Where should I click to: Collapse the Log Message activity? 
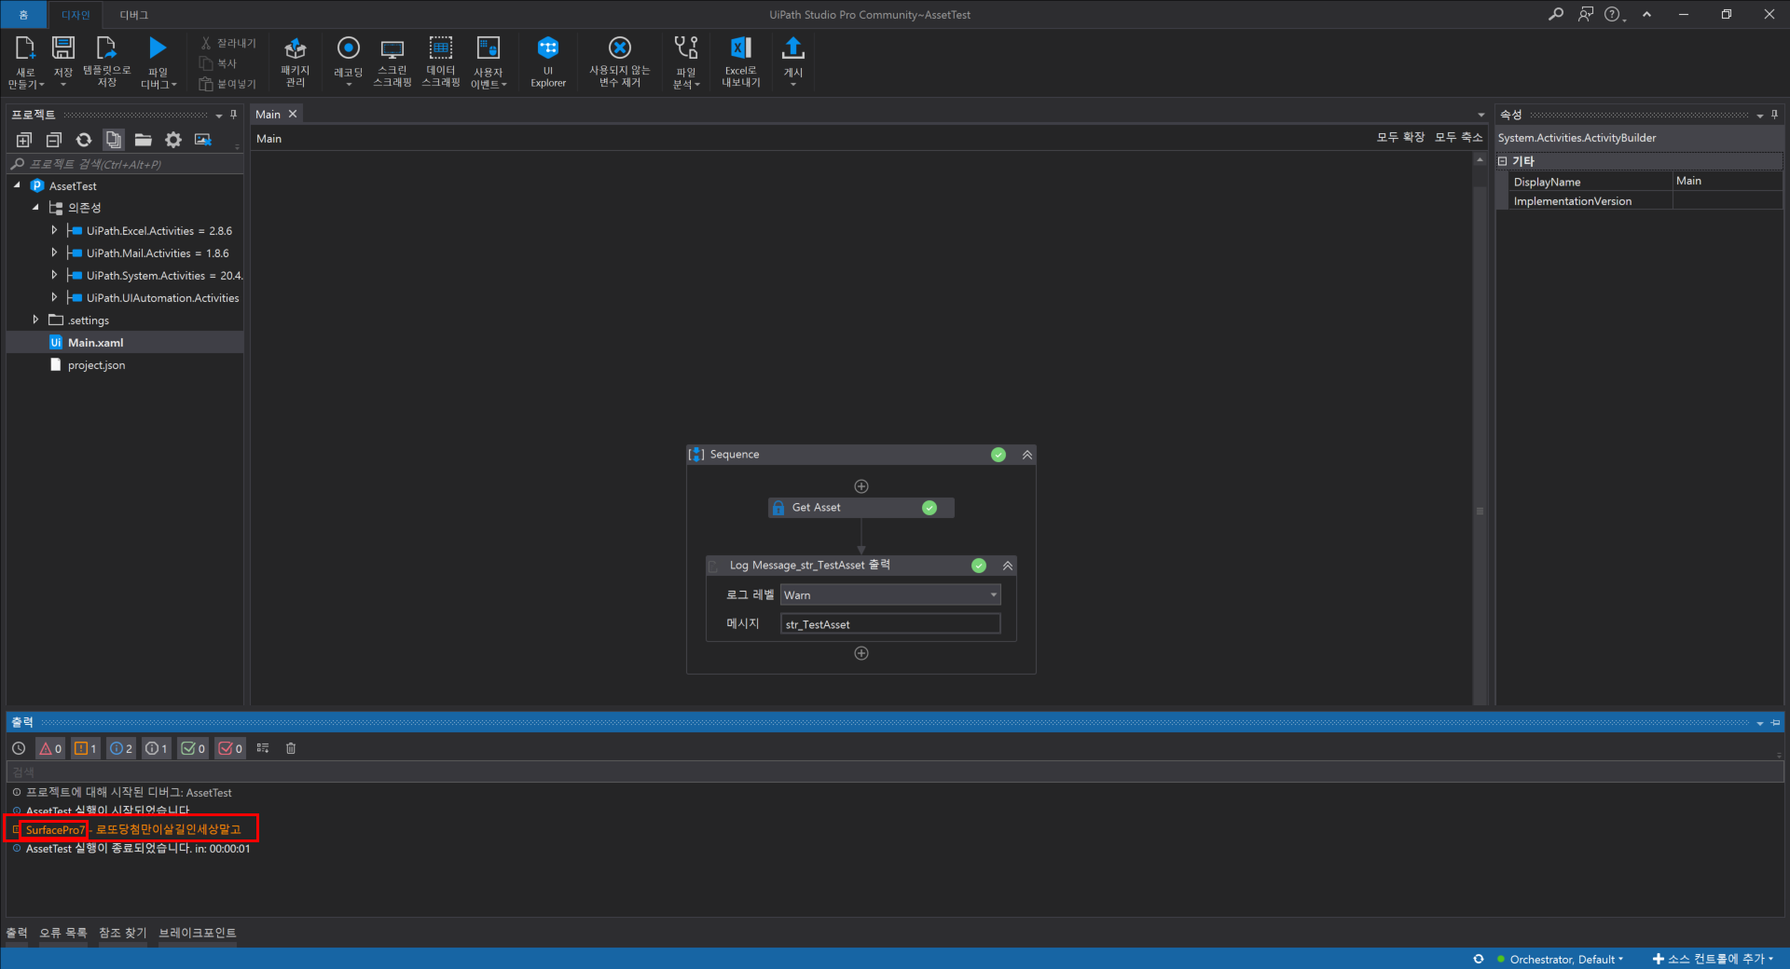[1008, 566]
